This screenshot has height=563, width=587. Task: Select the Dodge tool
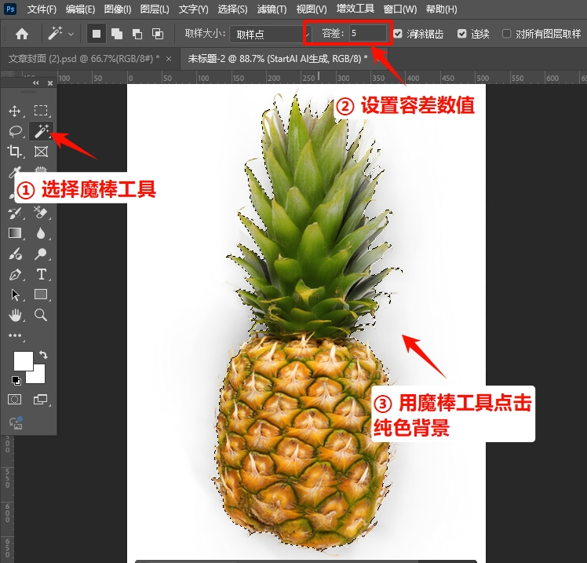41,254
